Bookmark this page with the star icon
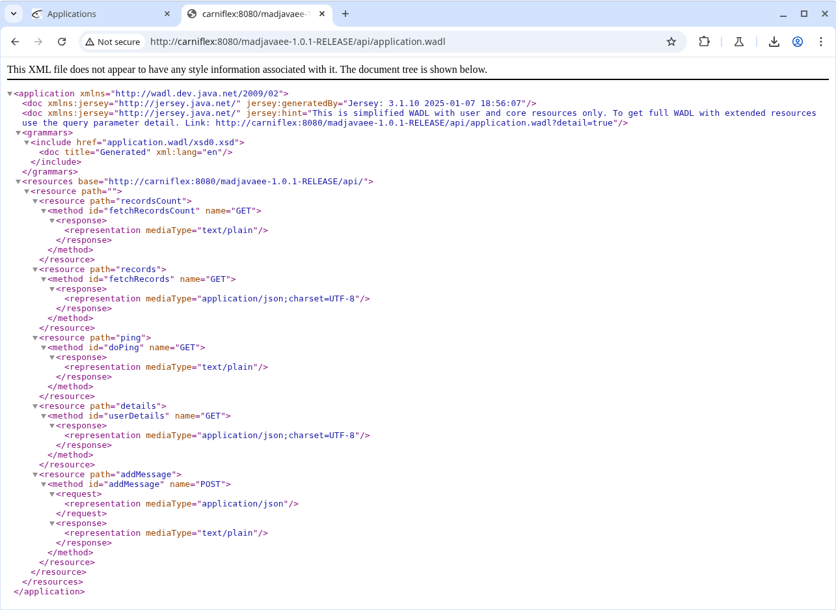 pos(671,42)
